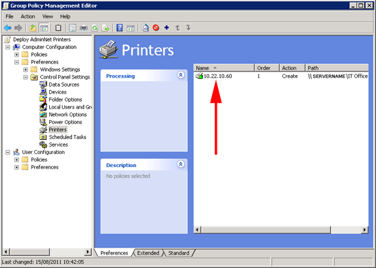Toggle show/hide console tree icon

click(x=44, y=28)
